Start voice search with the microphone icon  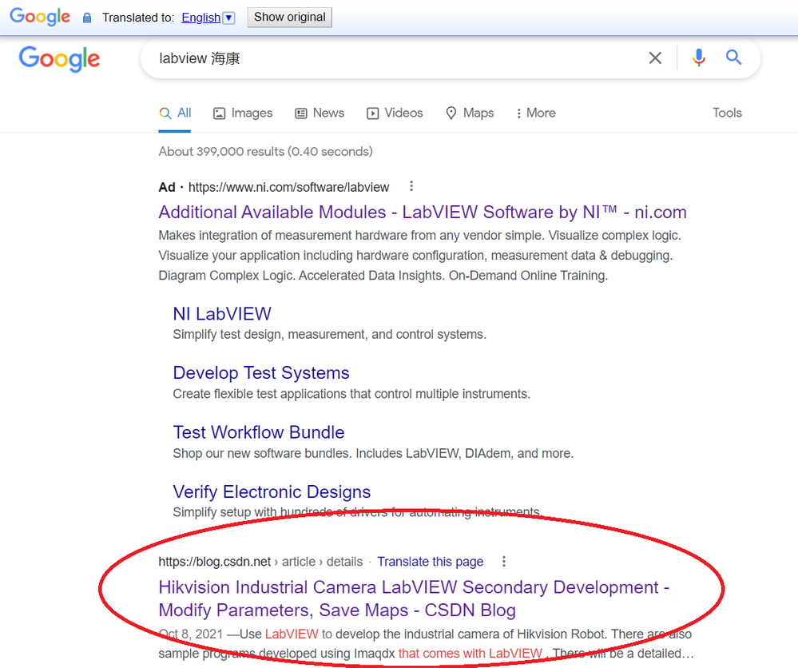[x=699, y=58]
